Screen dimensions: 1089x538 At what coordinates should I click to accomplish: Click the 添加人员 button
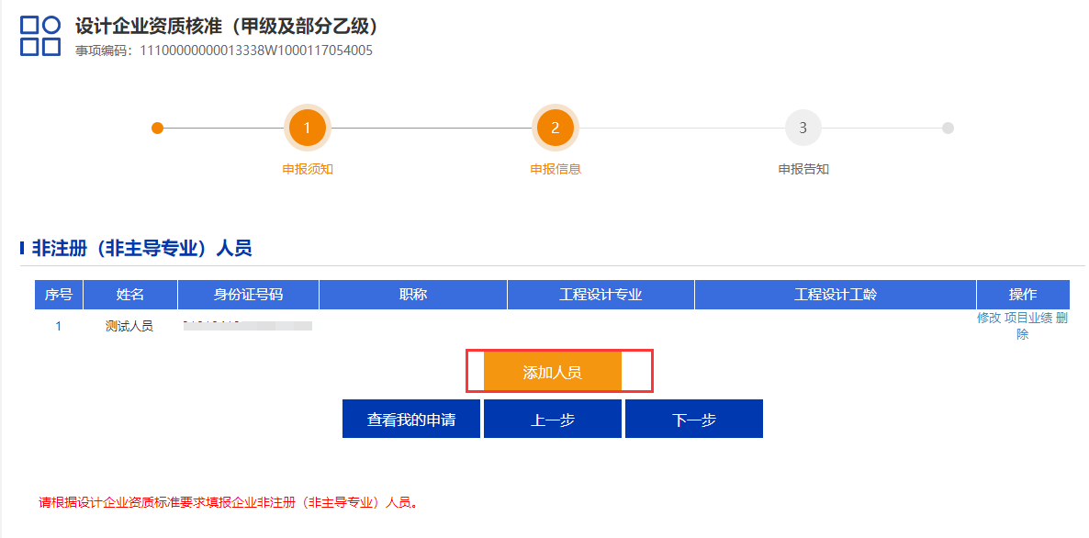point(552,372)
